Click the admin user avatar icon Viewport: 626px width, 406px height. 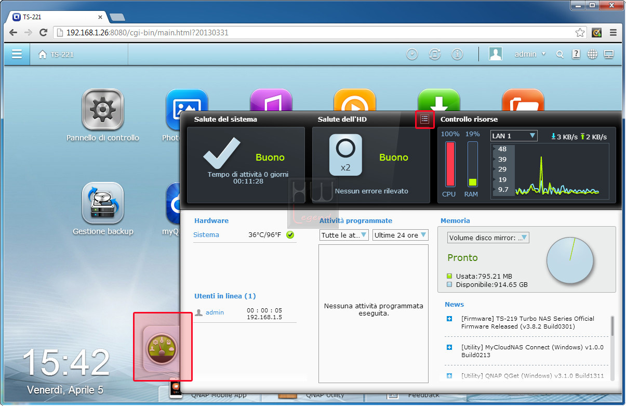click(496, 54)
